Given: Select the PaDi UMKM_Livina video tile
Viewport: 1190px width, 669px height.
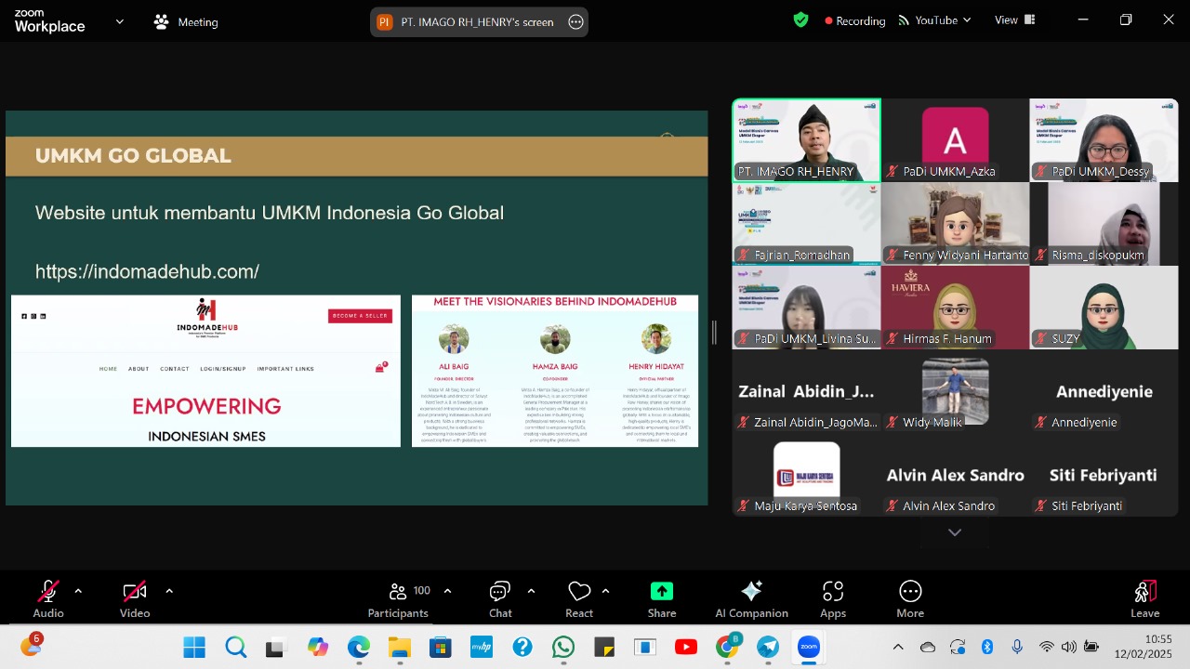Looking at the screenshot, I should pyautogui.click(x=806, y=308).
